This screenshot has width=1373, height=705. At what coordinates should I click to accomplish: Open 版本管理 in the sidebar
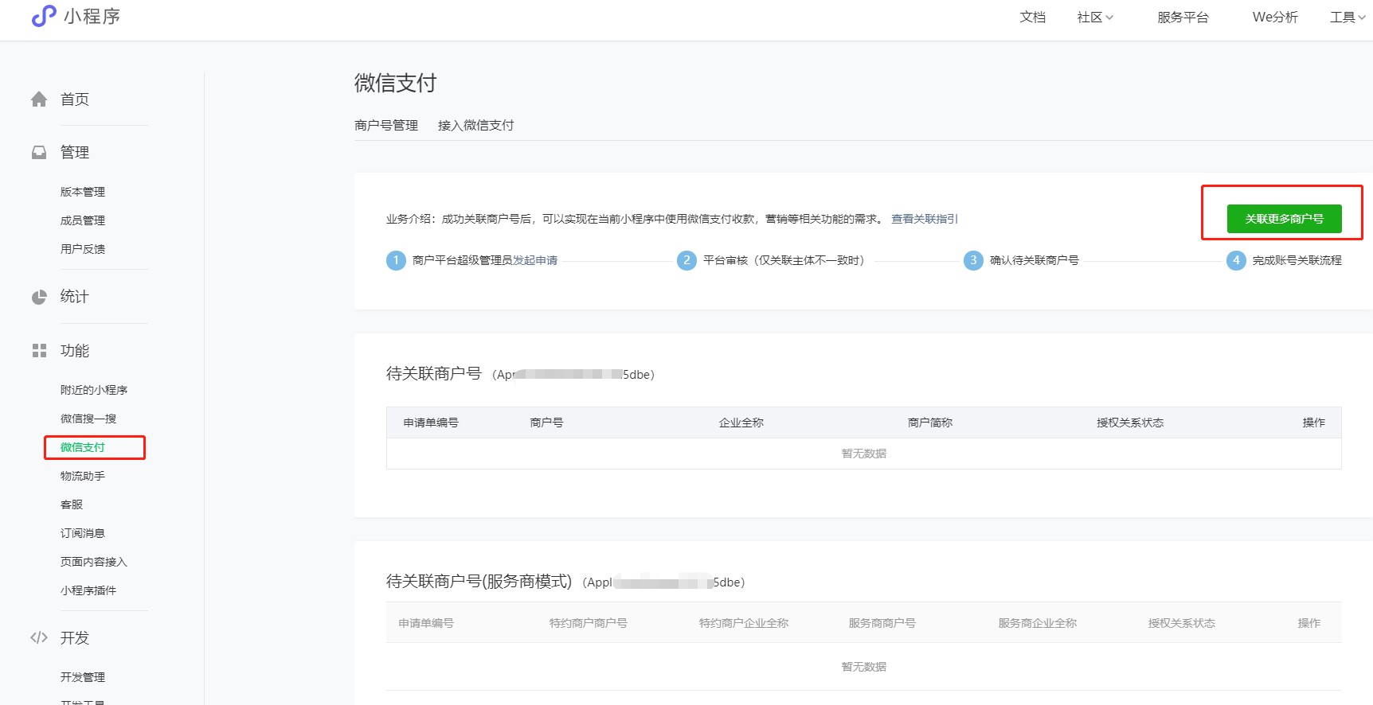pos(83,192)
